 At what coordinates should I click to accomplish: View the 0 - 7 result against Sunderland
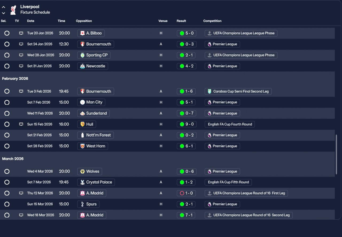(x=186, y=113)
